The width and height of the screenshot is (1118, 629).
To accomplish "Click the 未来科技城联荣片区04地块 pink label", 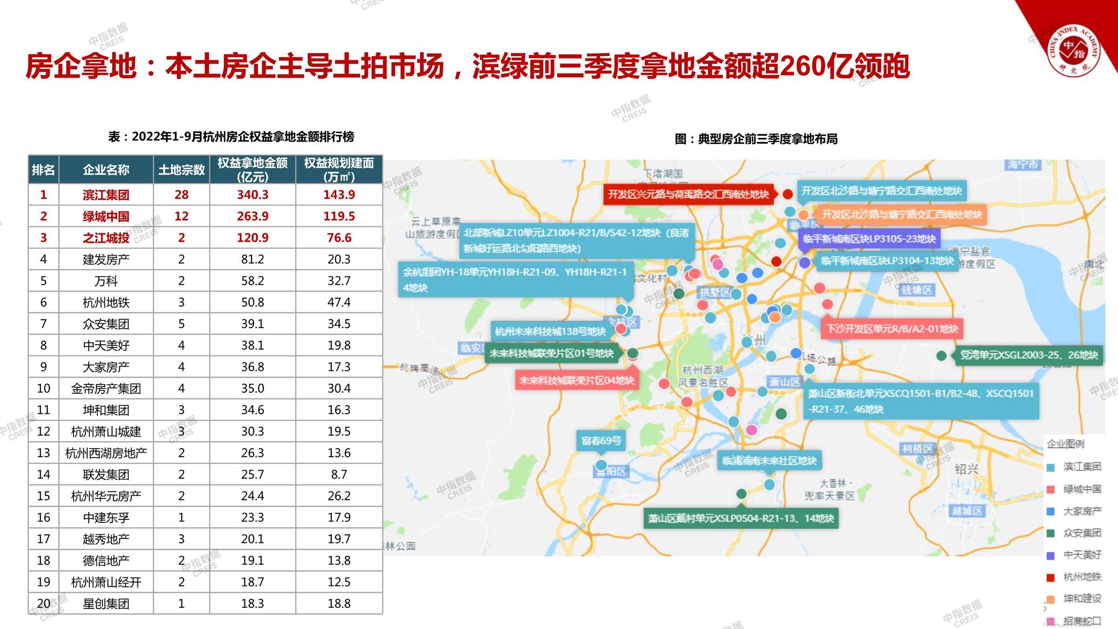I will coord(577,381).
